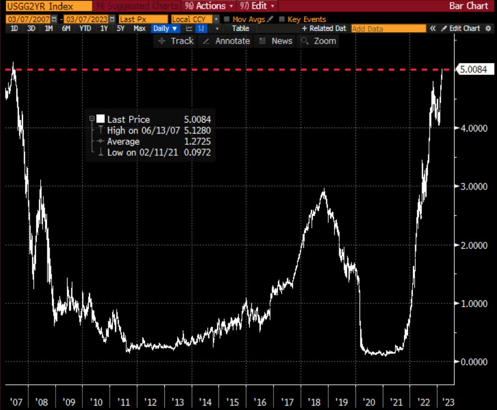Activate the Track crosshair tool

click(176, 41)
